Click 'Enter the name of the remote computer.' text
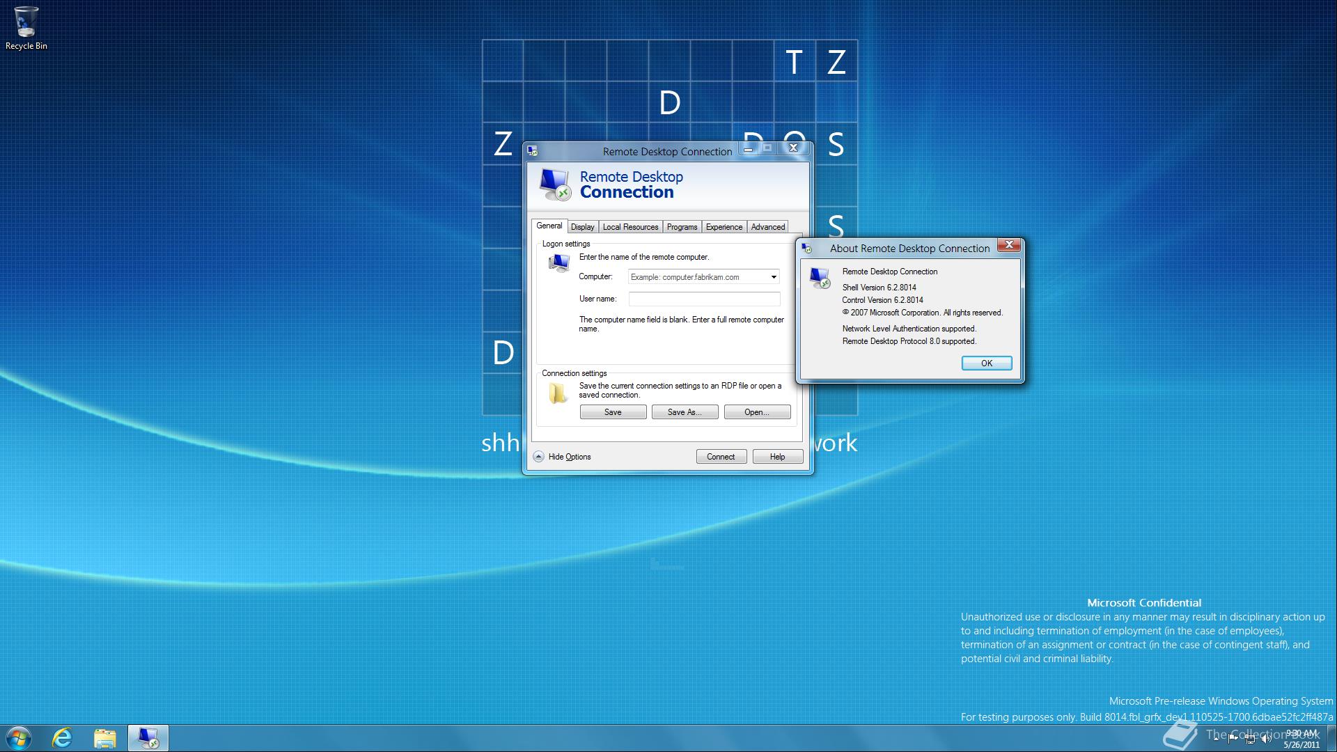This screenshot has height=752, width=1337. (644, 257)
